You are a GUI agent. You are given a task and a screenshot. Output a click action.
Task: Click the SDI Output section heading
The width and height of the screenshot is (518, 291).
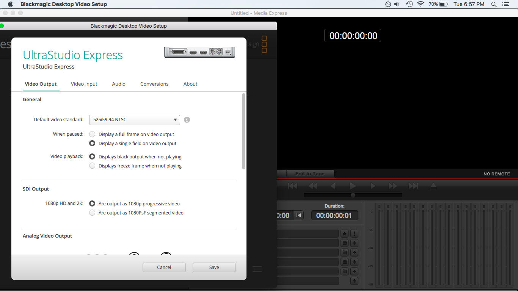(x=36, y=189)
